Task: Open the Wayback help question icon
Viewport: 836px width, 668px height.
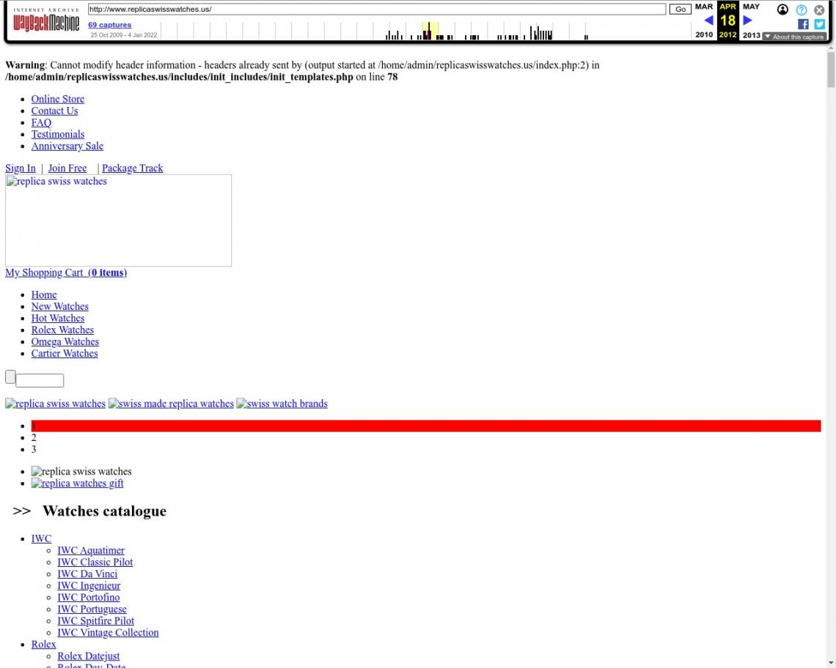Action: 801,10
